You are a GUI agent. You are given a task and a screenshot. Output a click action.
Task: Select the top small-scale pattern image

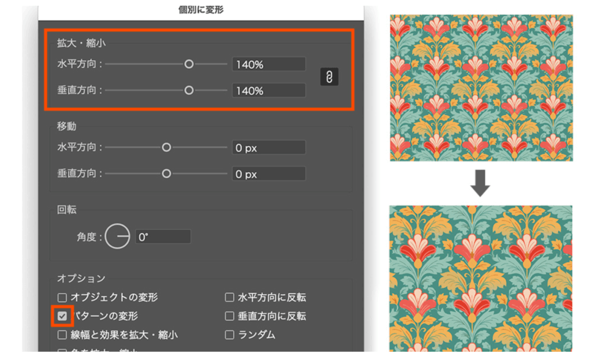coord(481,88)
